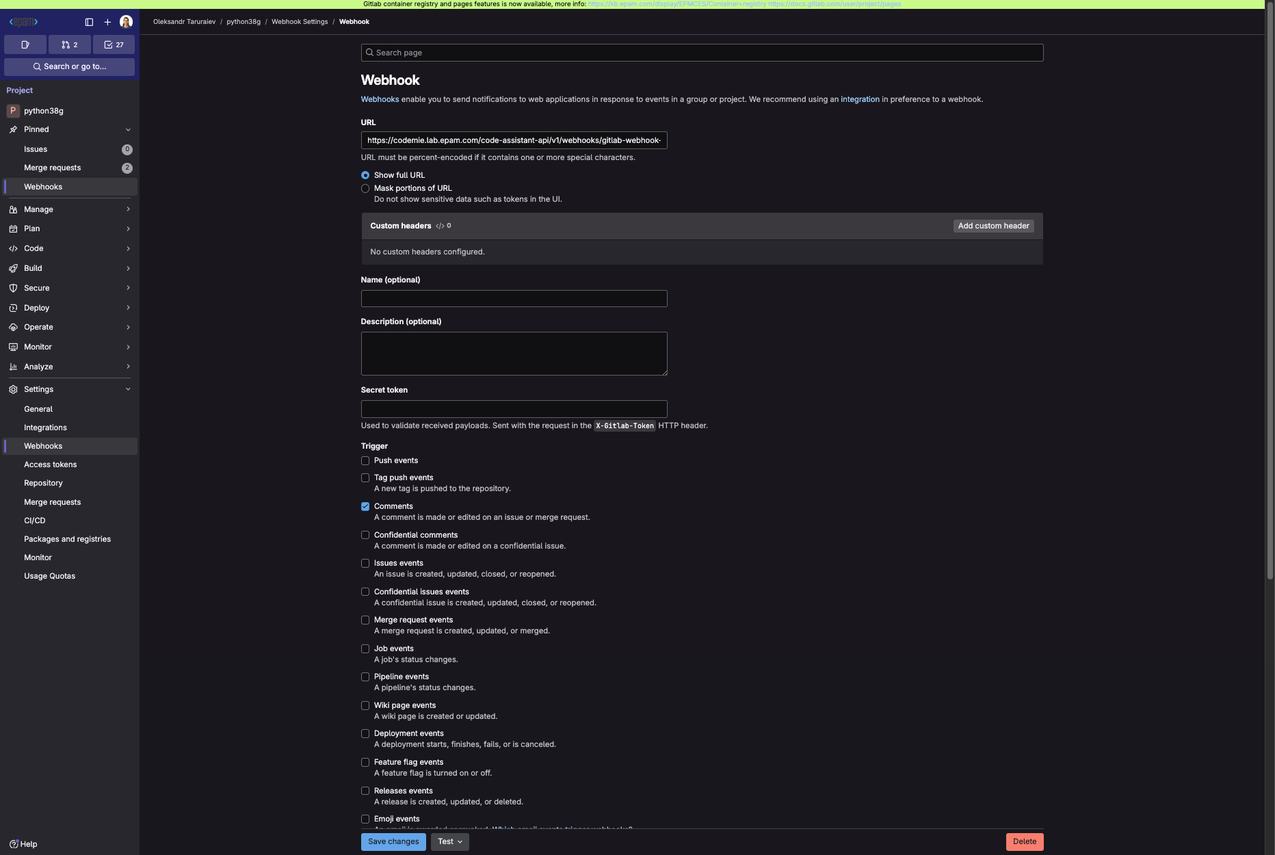This screenshot has height=855, width=1275.
Task: Open the Issues shortcut in sidebar
Action: point(36,149)
